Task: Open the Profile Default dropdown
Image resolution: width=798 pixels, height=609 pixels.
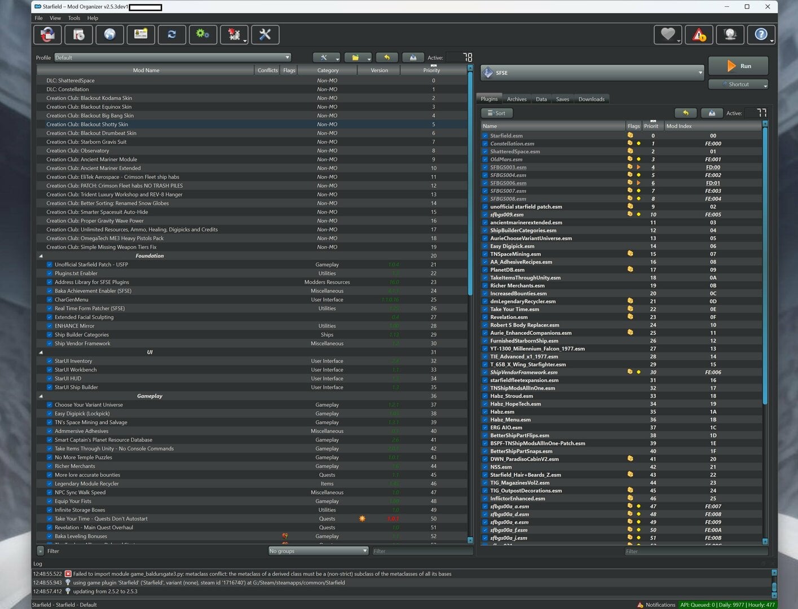Action: tap(173, 58)
